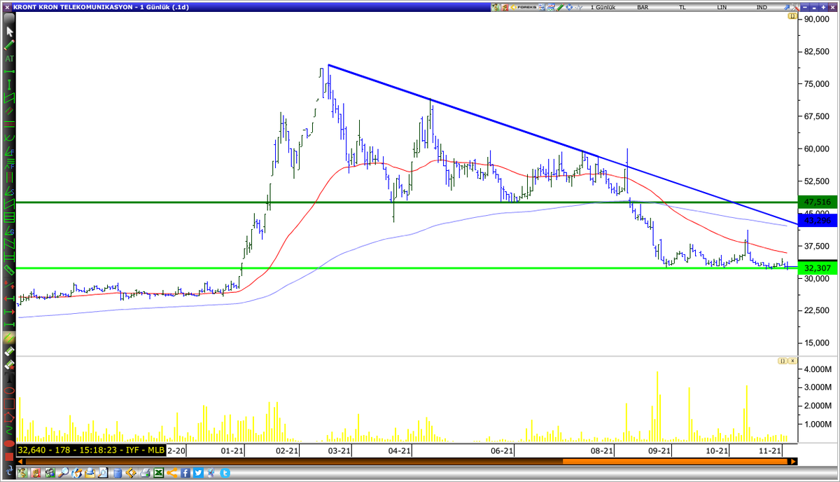This screenshot has height=482, width=840.
Task: Select the trend line drawing pencil tool
Action: 9,45
